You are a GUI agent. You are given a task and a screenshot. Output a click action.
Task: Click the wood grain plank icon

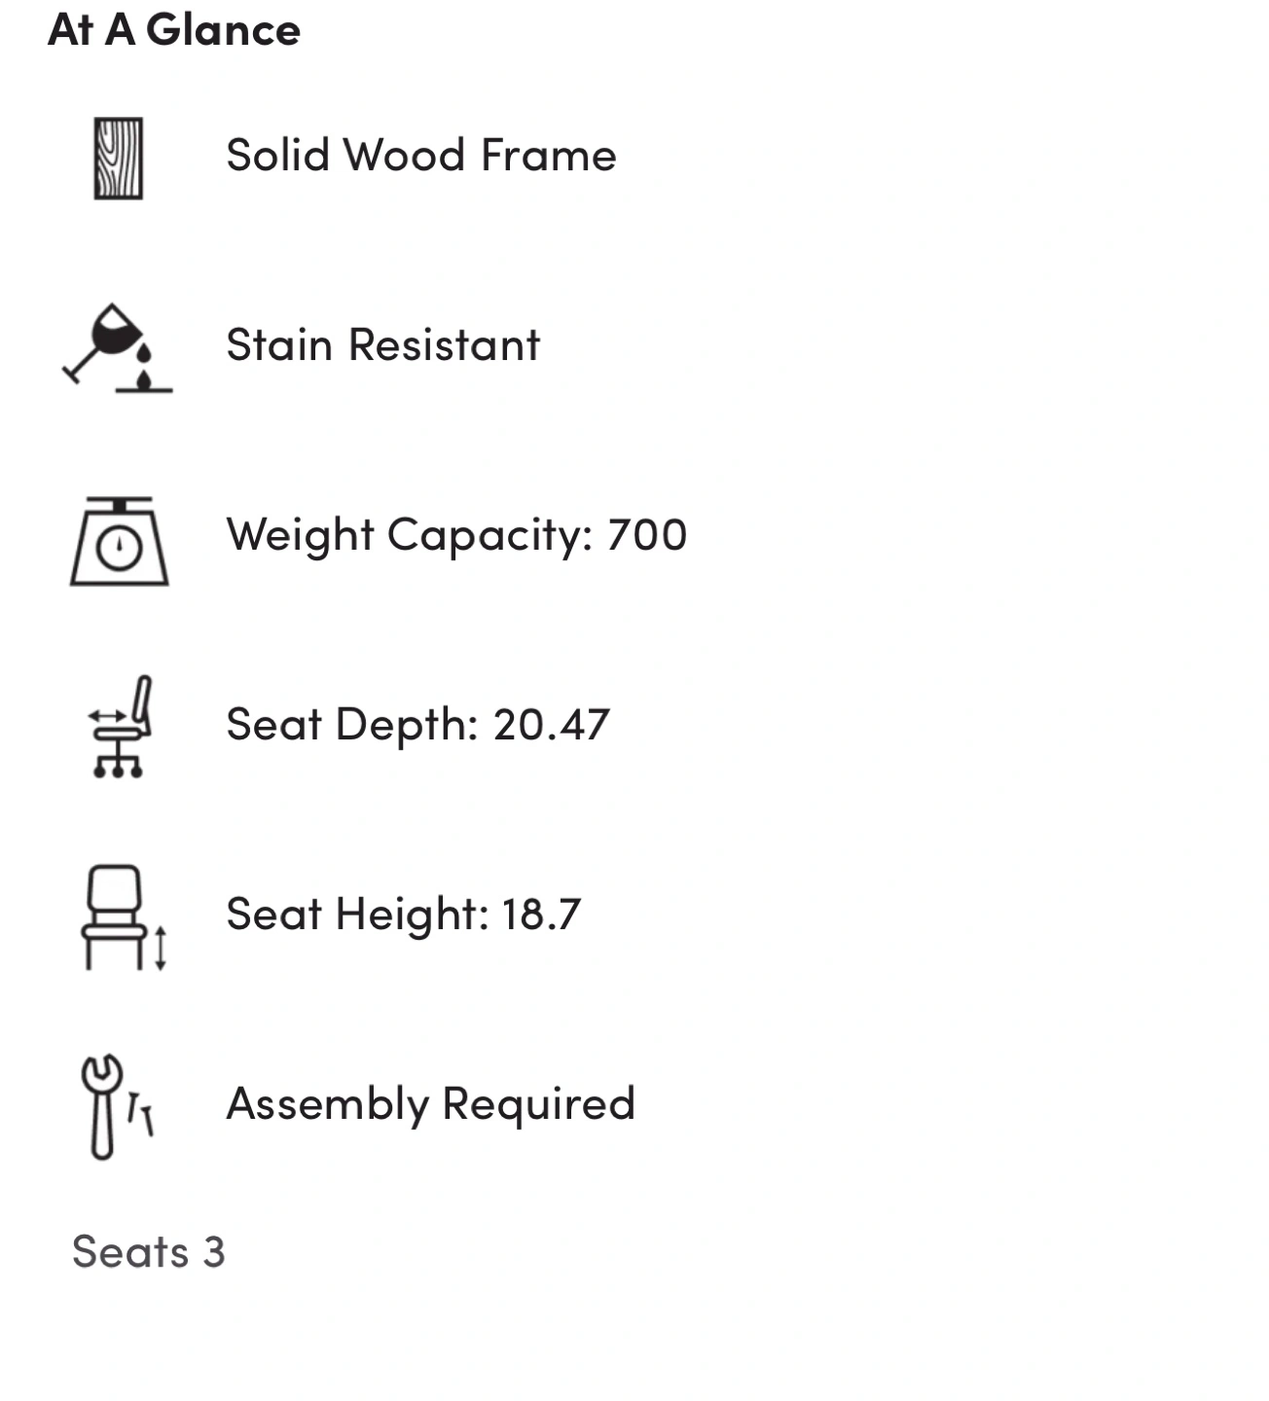click(119, 159)
